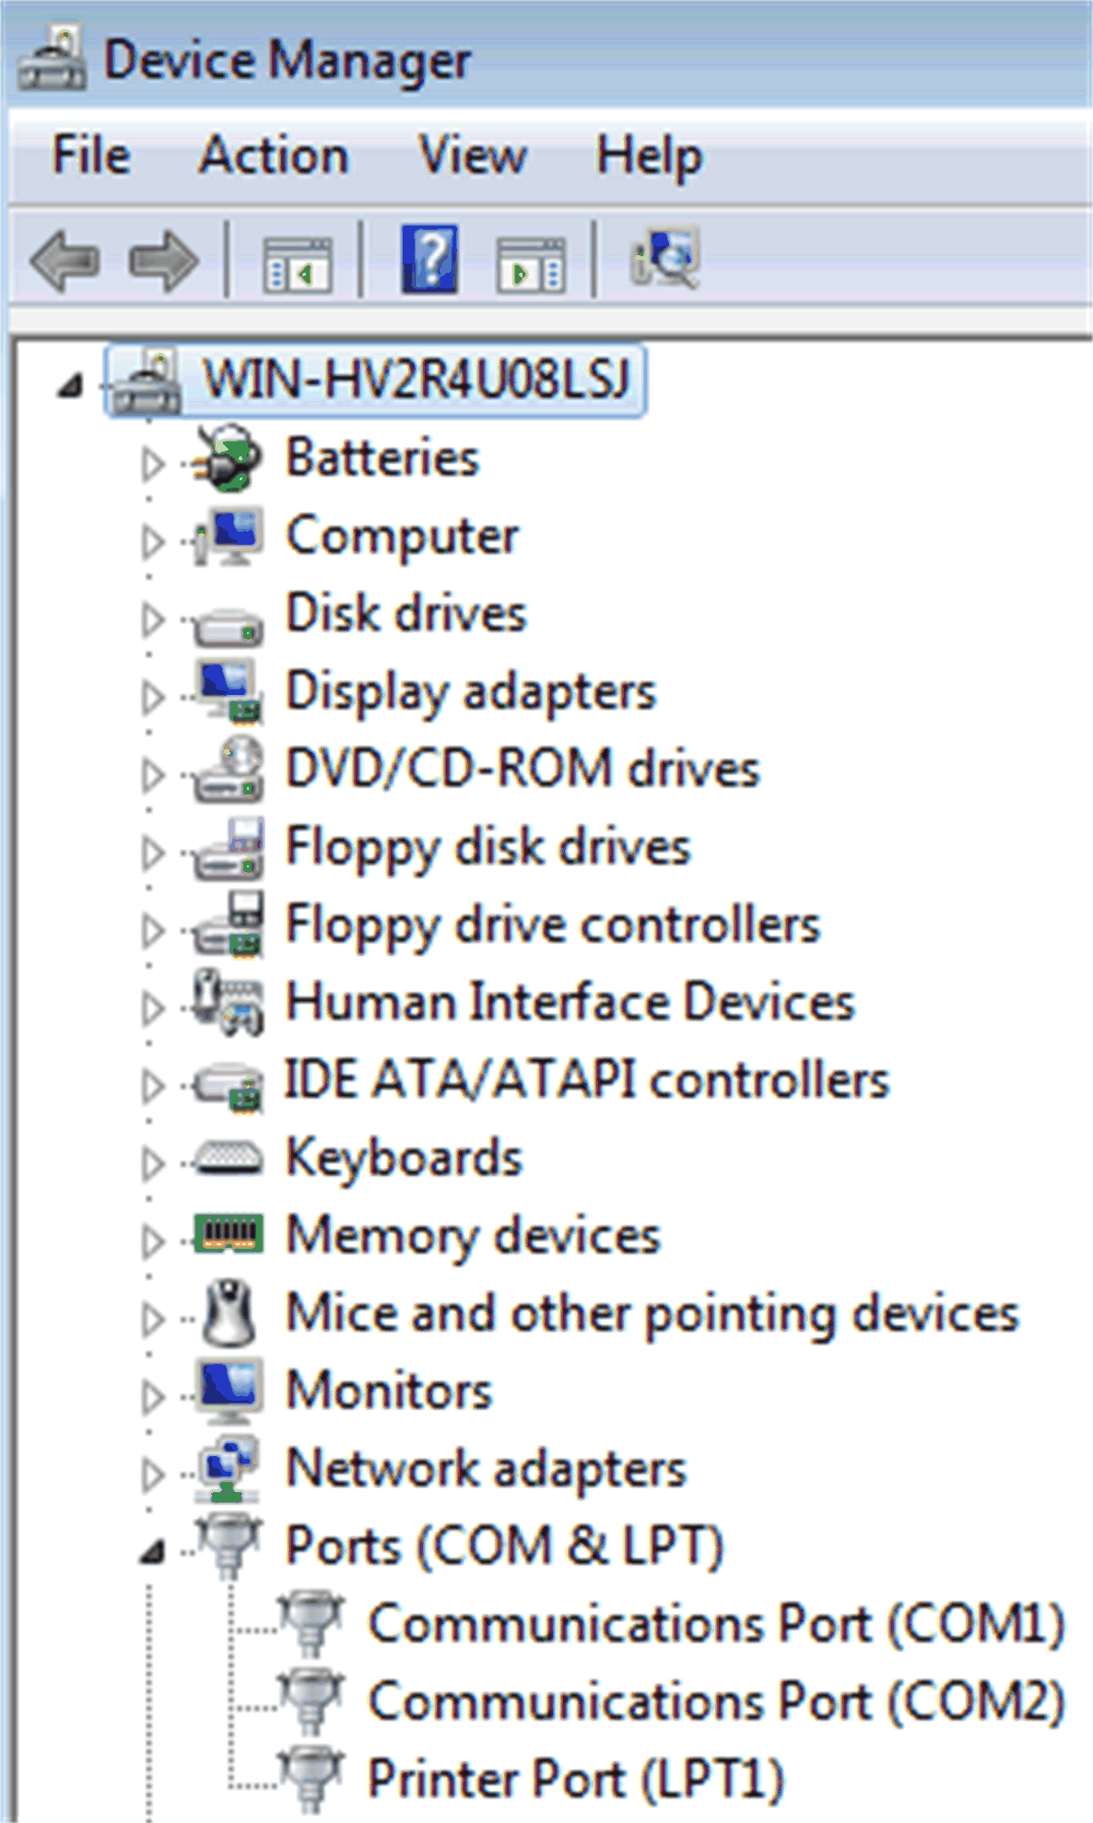The image size is (1093, 1823).
Task: Click Scan for hardware changes icon
Action: click(x=666, y=258)
